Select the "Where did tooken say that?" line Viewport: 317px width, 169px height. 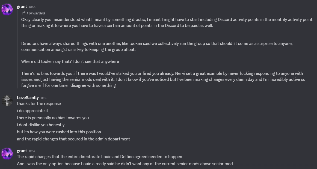(70, 62)
